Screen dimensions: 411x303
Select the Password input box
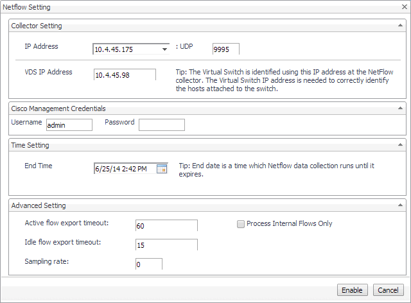point(161,125)
